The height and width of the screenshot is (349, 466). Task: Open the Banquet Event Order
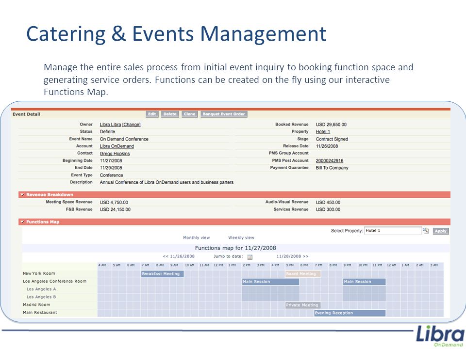tap(224, 114)
